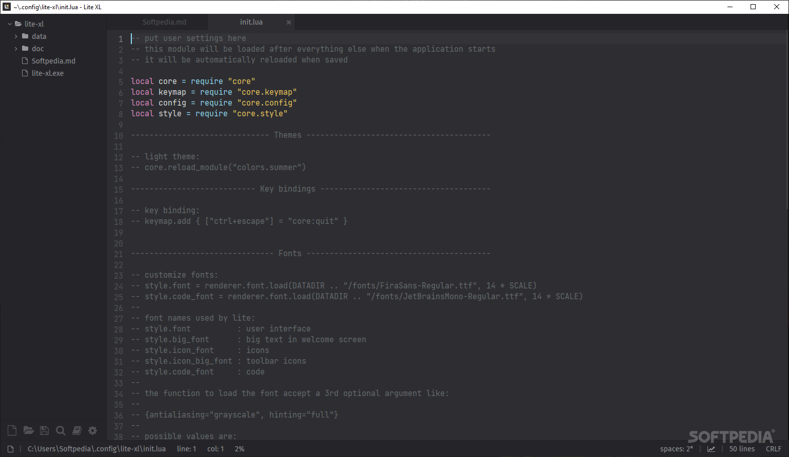
Task: Click the 'customize fonts:' comment on line 23
Action: pos(174,275)
